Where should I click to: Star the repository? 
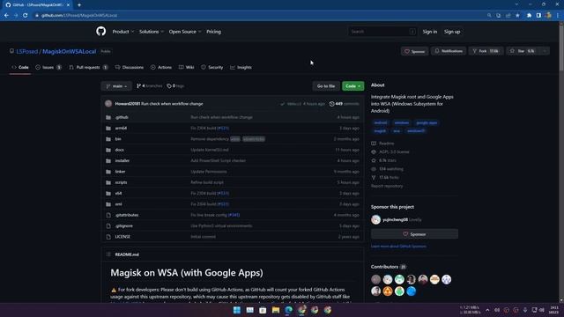(x=523, y=51)
